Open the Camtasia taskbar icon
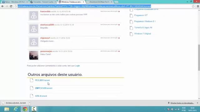The height and width of the screenshot is (112, 200). tap(34, 109)
